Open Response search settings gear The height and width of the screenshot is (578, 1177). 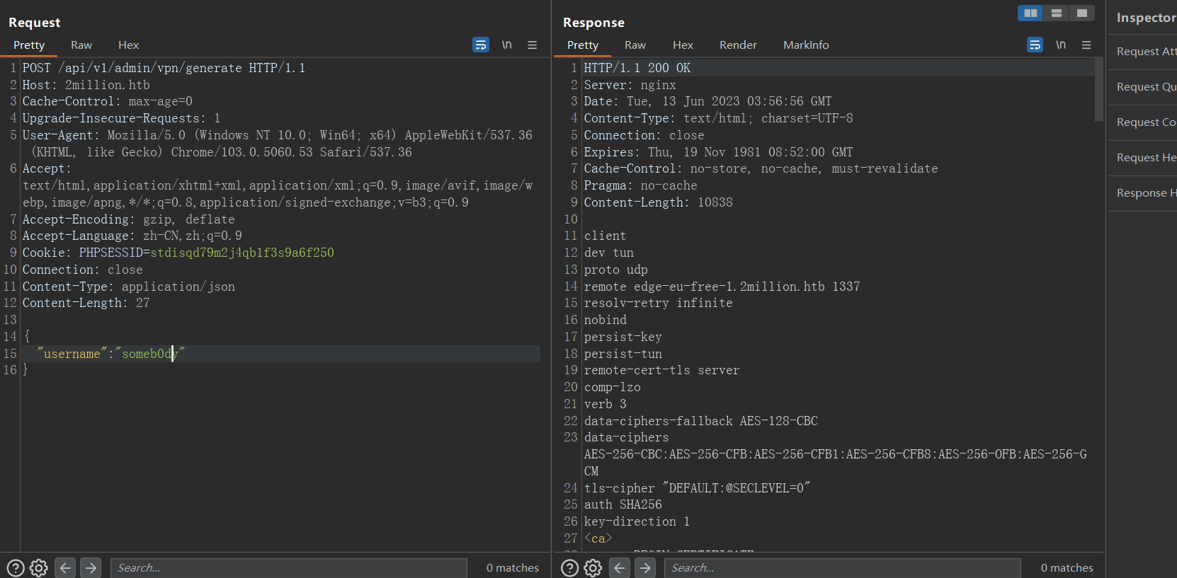(x=593, y=567)
